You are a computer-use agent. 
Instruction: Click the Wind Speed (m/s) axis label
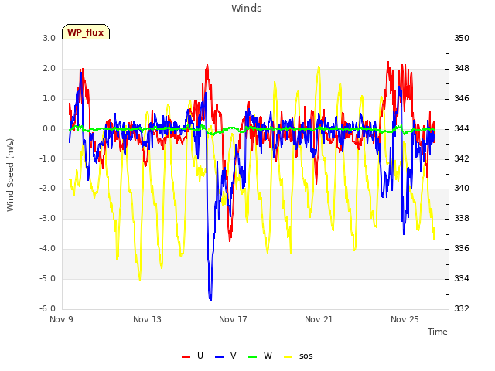10,175
